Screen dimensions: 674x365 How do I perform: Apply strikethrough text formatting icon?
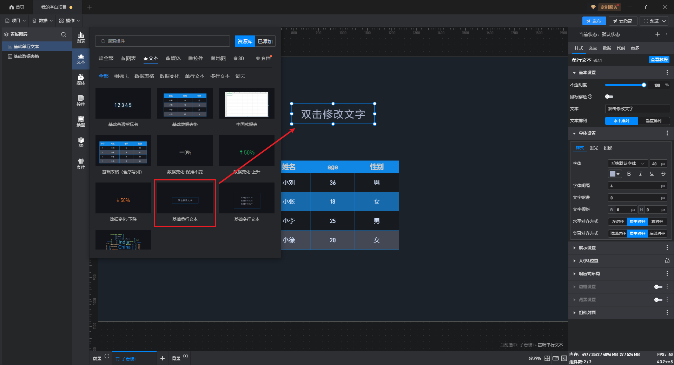coord(663,174)
